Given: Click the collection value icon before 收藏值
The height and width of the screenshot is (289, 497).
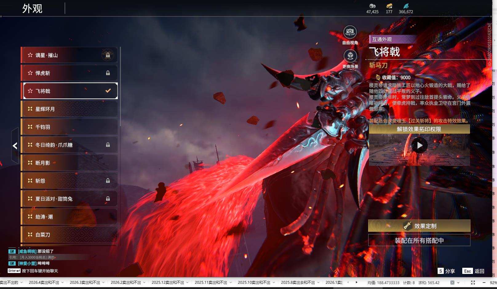Looking at the screenshot, I should 378,78.
